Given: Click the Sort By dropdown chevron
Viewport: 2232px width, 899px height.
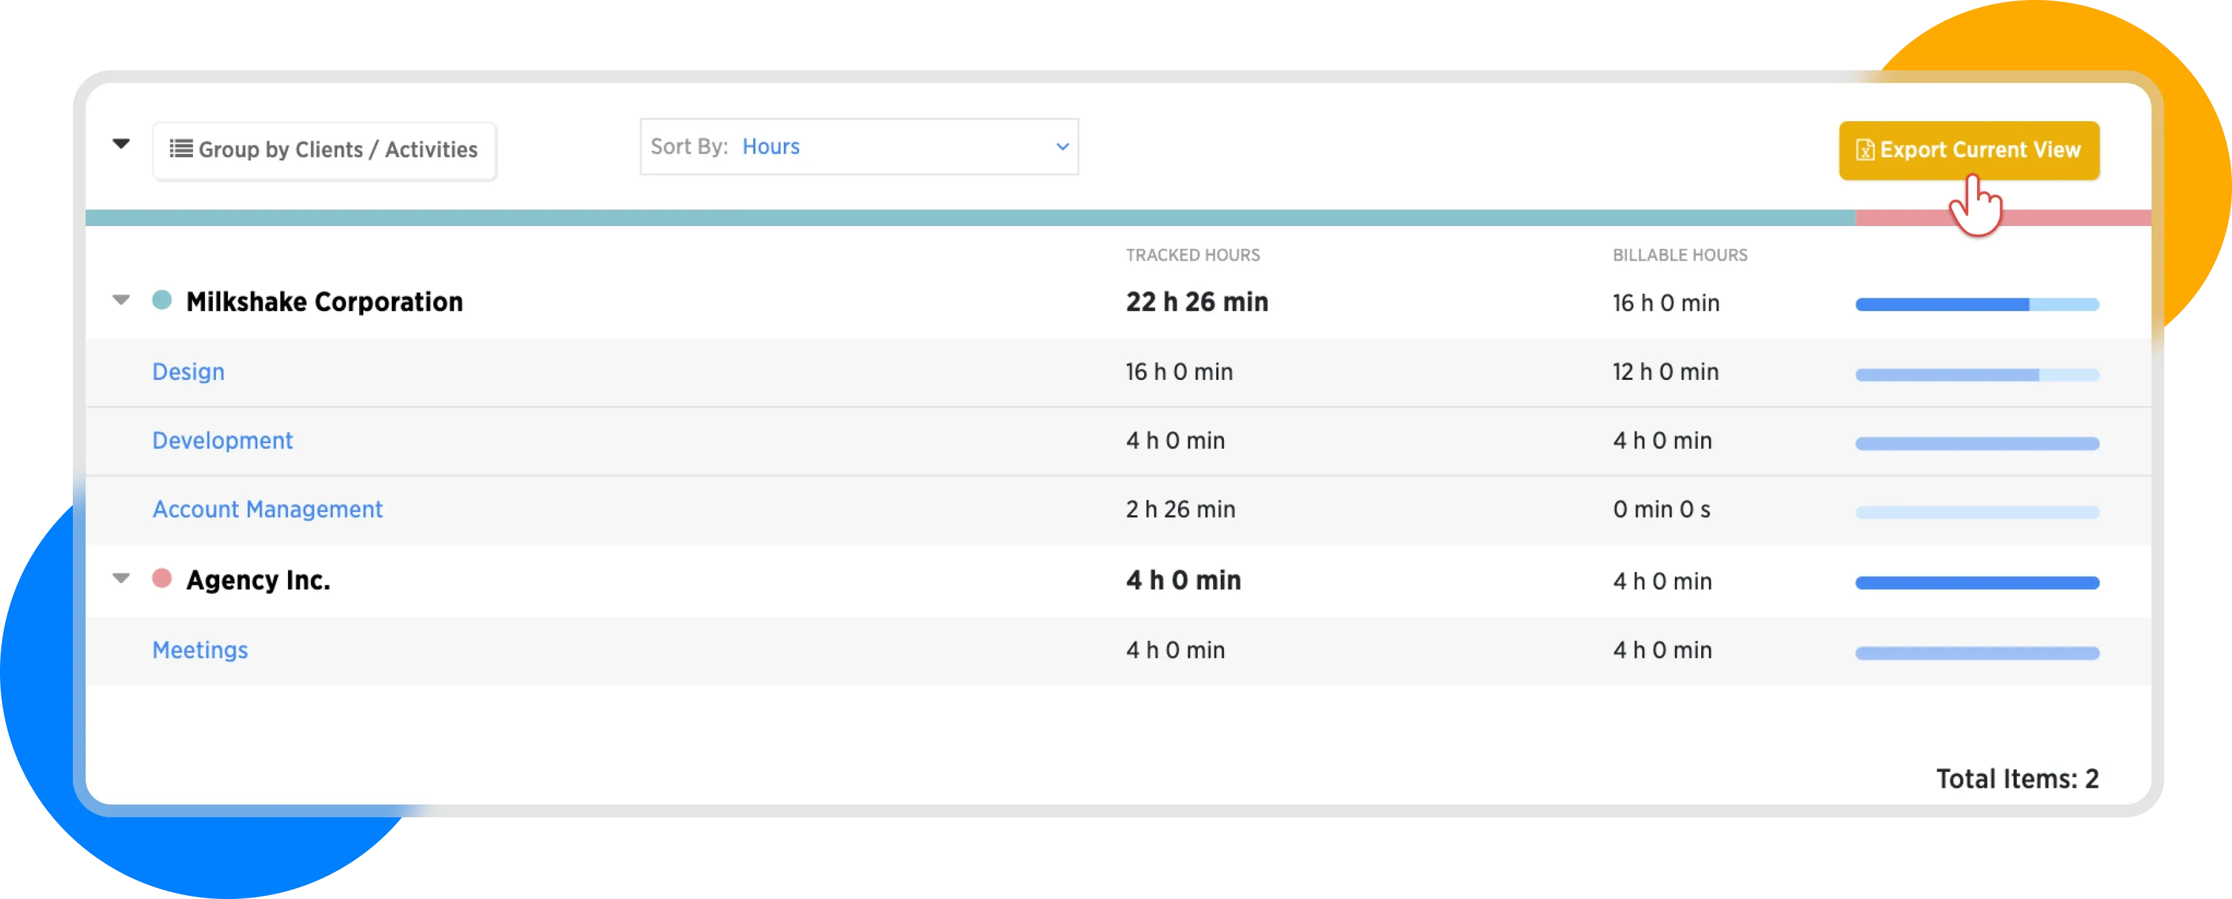Looking at the screenshot, I should [x=1062, y=147].
